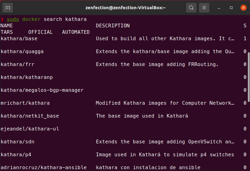
Task: Click the NAME column header
Action: pyautogui.click(x=7, y=25)
